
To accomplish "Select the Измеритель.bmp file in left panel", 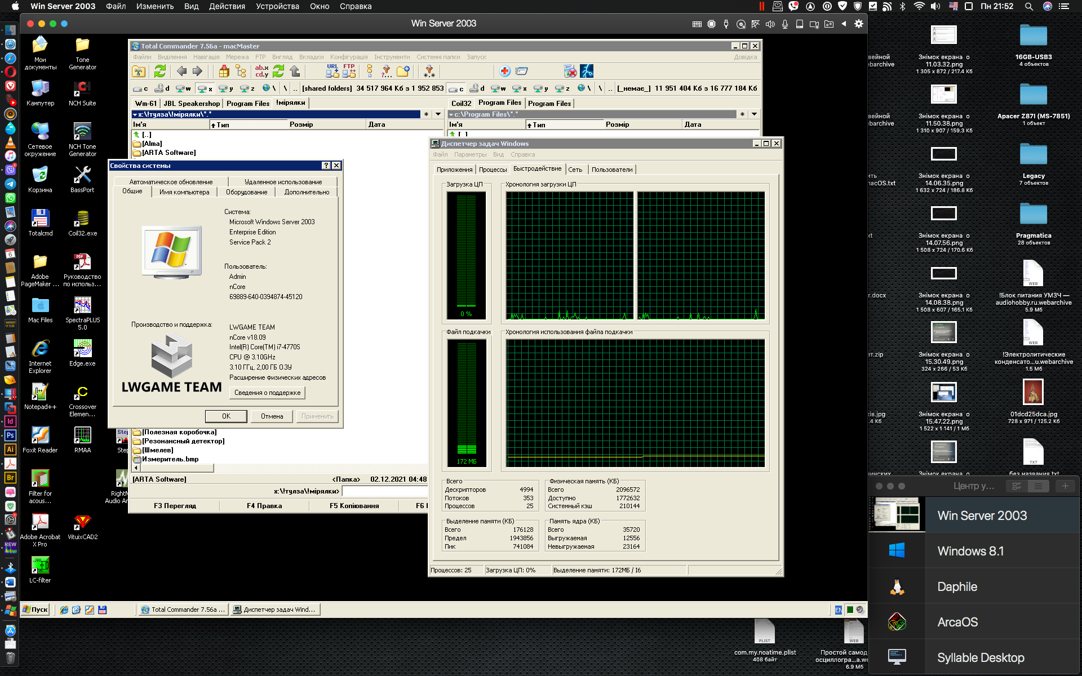I will pyautogui.click(x=166, y=459).
